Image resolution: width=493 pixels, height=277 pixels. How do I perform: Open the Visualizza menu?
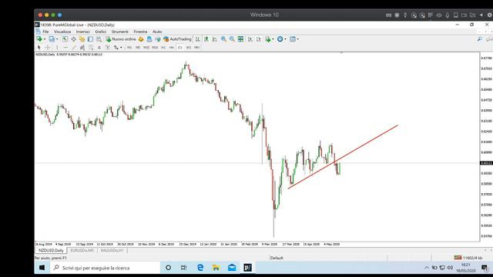[x=62, y=32]
